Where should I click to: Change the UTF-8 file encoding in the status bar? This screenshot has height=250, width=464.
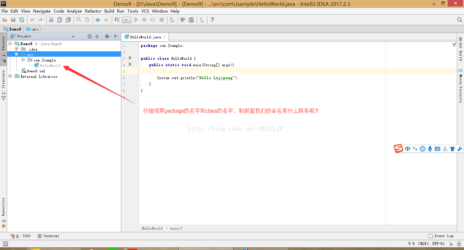[439, 244]
